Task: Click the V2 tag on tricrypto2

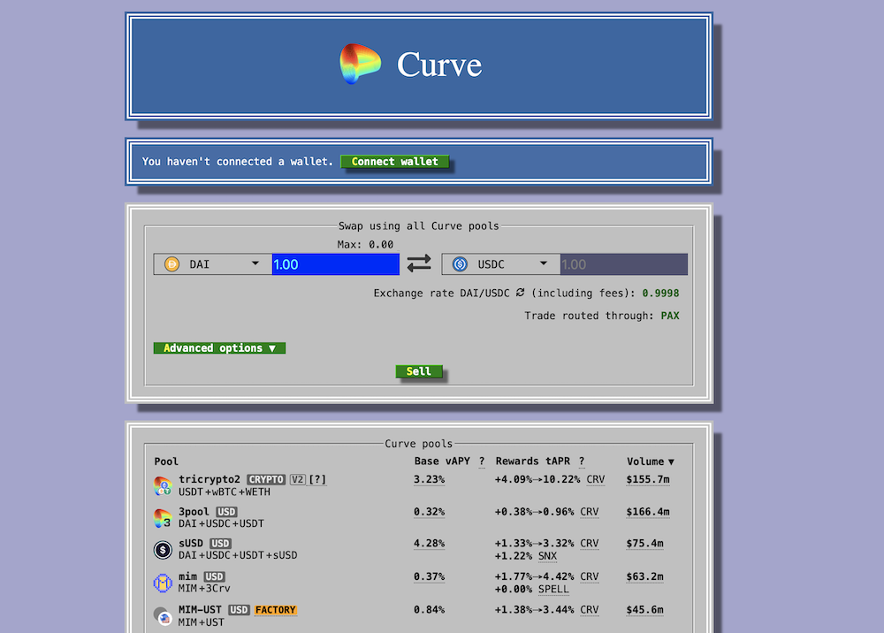Action: tap(297, 480)
